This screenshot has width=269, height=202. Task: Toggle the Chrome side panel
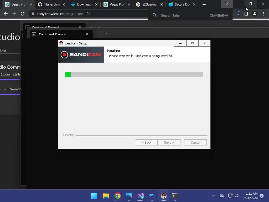click(x=246, y=14)
